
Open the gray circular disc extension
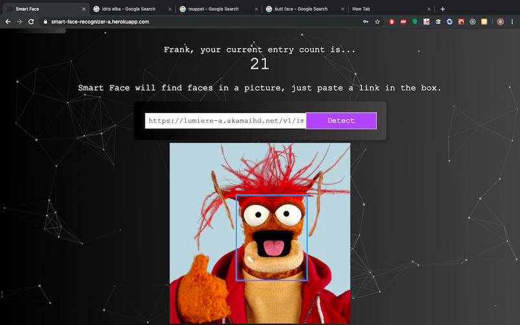pyautogui.click(x=473, y=22)
